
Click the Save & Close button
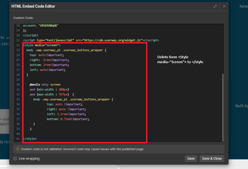click(212, 159)
